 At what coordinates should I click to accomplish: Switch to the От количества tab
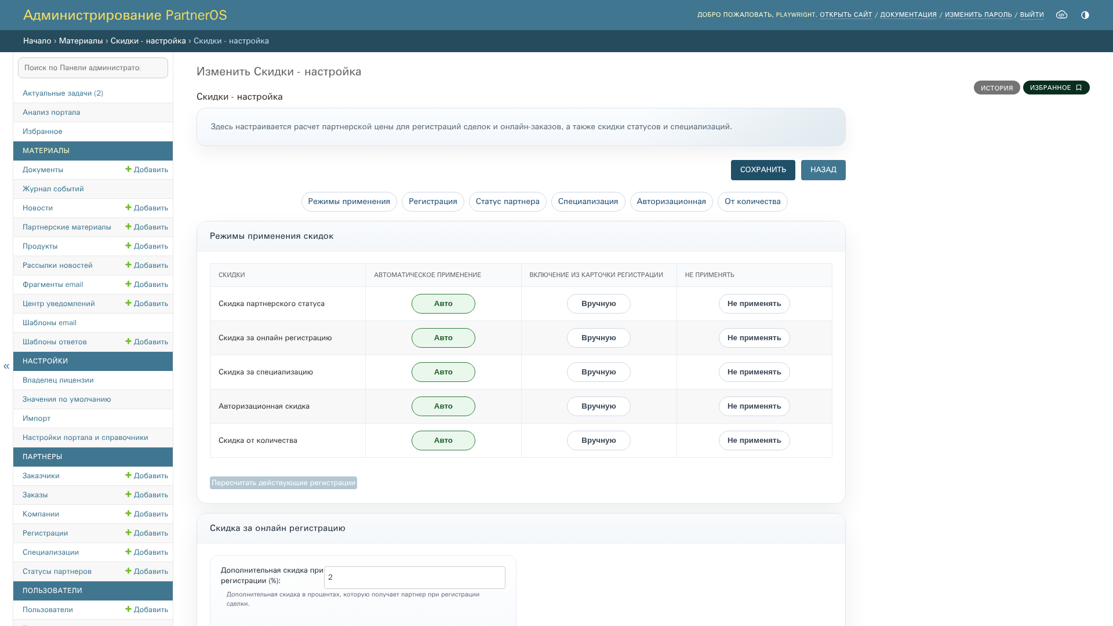tap(752, 202)
